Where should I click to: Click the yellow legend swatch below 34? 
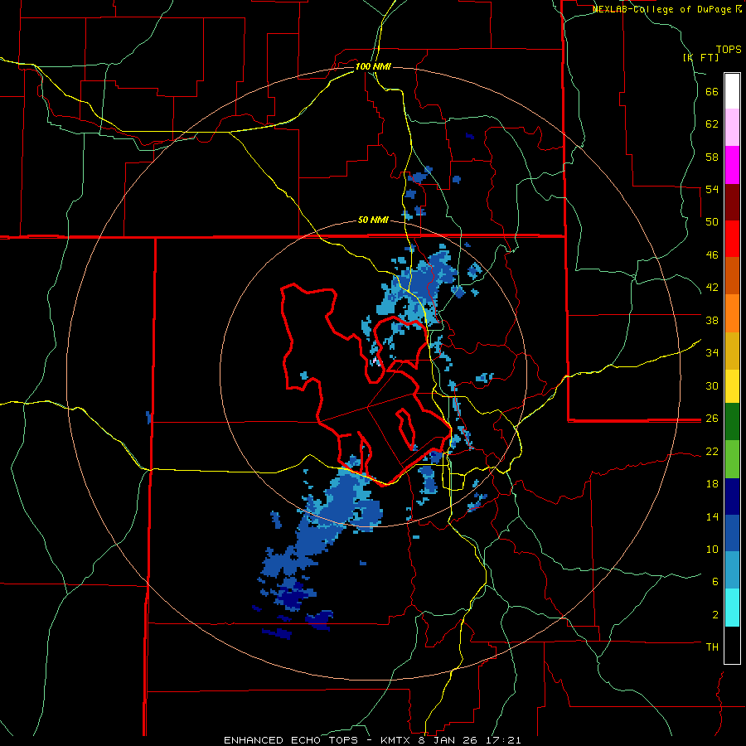[732, 386]
